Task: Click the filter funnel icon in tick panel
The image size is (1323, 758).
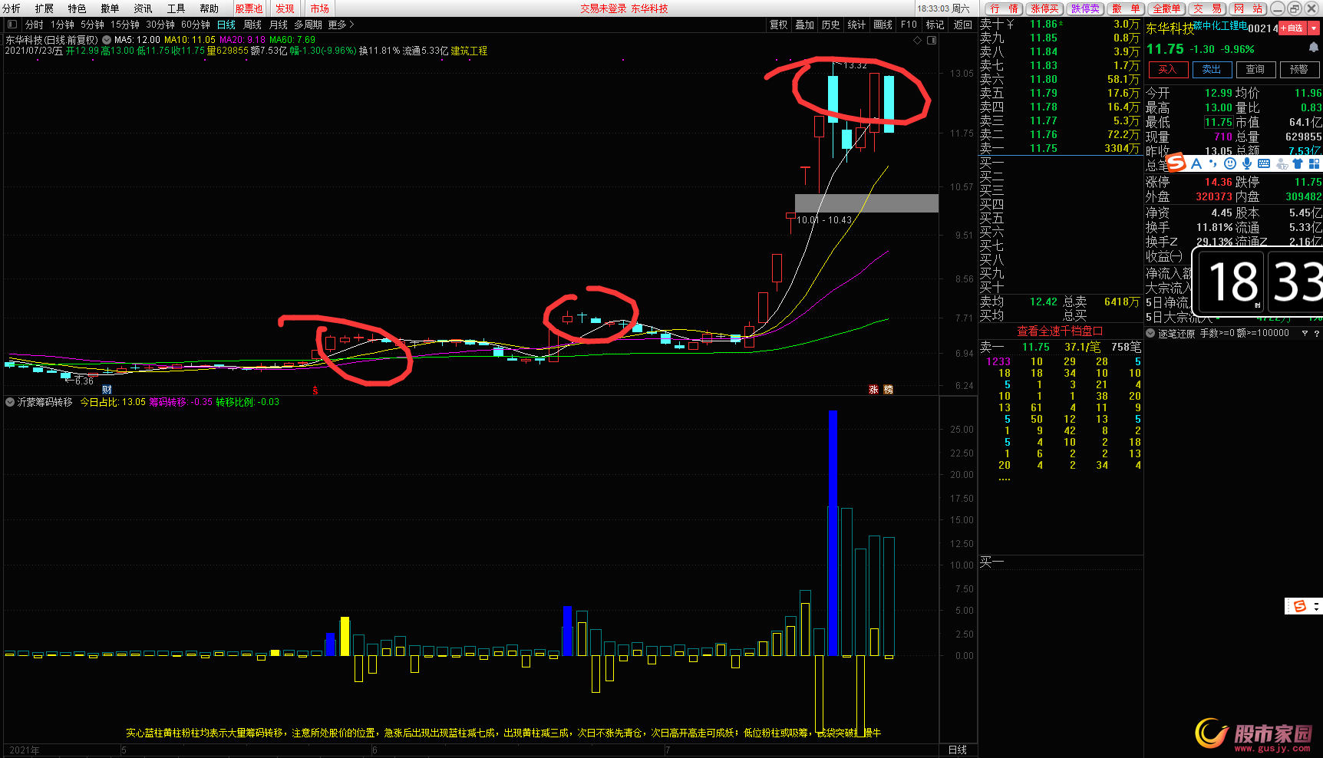Action: [1305, 334]
